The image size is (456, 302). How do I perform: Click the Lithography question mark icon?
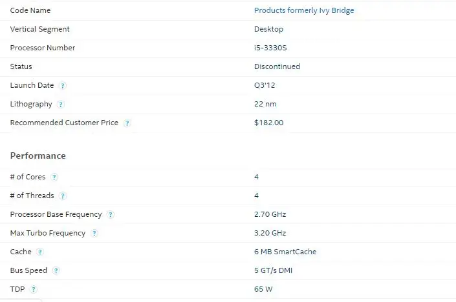pos(61,105)
